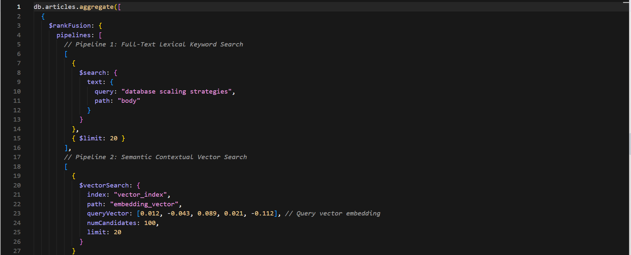Click line number 10 in the gutter
This screenshot has width=631, height=255.
(x=17, y=92)
